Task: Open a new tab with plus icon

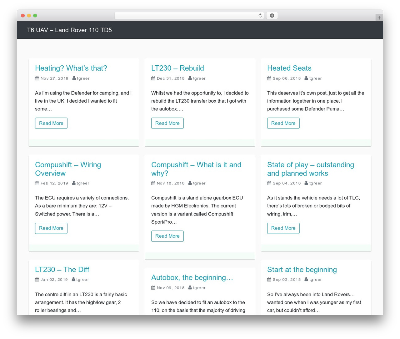Action: 379,18
